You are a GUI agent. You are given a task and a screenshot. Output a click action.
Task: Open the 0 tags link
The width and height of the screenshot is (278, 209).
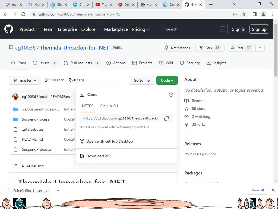coord(77,80)
